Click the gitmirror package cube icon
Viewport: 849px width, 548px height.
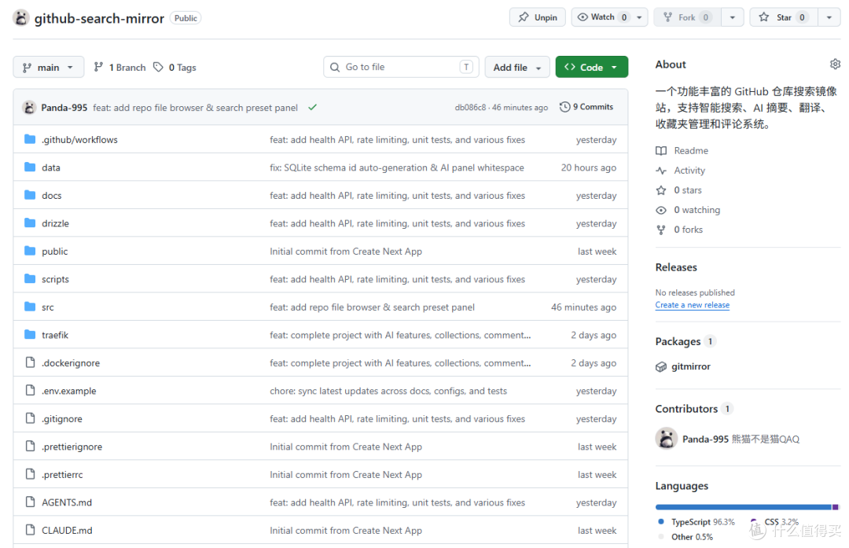pyautogui.click(x=661, y=366)
